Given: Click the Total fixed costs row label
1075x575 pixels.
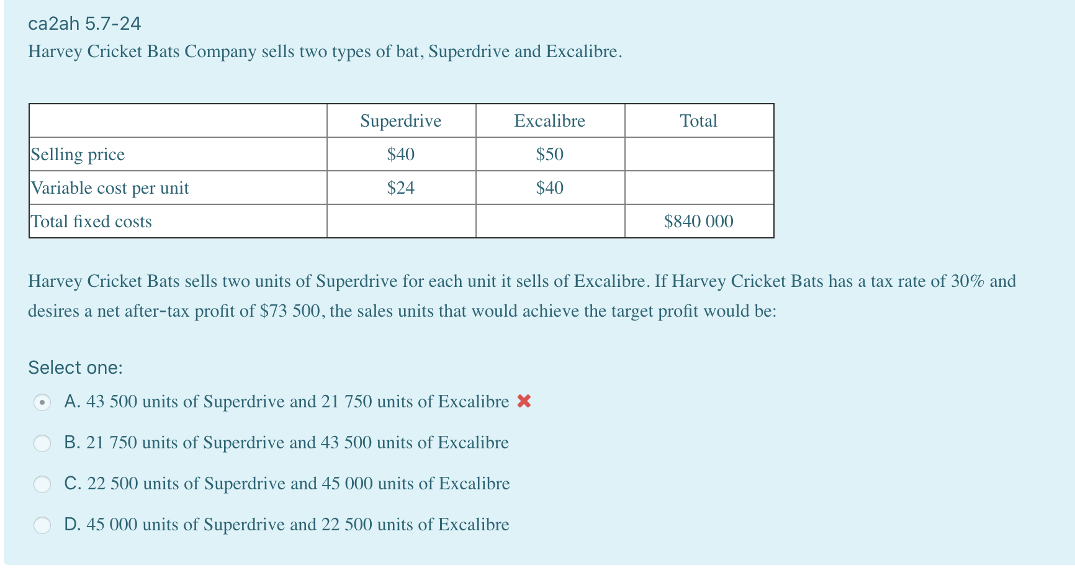Looking at the screenshot, I should [x=91, y=221].
